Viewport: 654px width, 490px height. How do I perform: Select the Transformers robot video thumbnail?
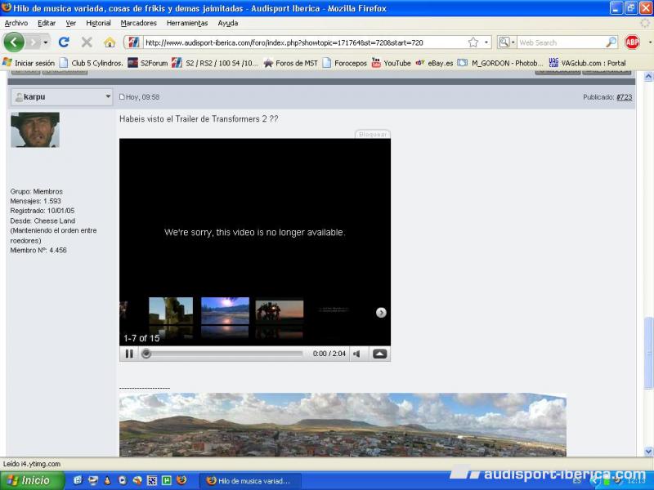(x=279, y=310)
